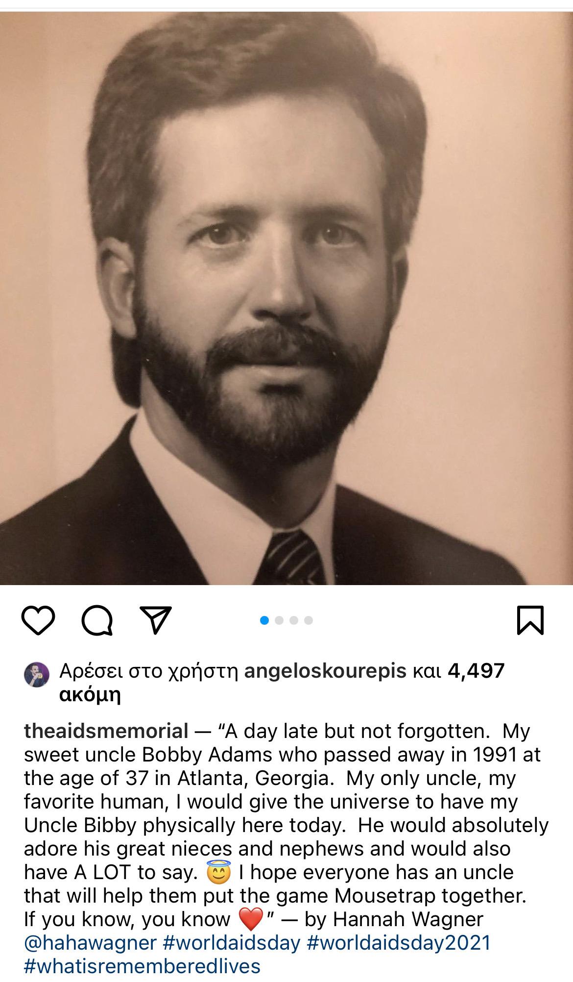Jump to the second carousel dot
Viewport: 573px width, 982px height.
(x=279, y=621)
